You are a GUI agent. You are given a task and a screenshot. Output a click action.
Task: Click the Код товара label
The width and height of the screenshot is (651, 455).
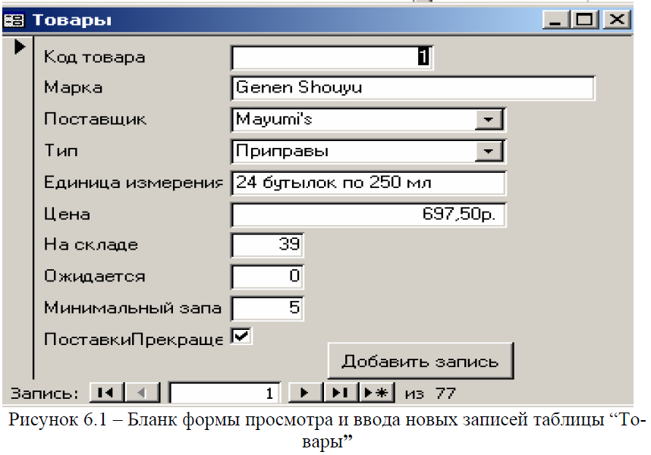95,57
